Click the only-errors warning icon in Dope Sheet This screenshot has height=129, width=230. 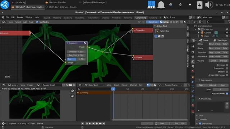(155, 85)
